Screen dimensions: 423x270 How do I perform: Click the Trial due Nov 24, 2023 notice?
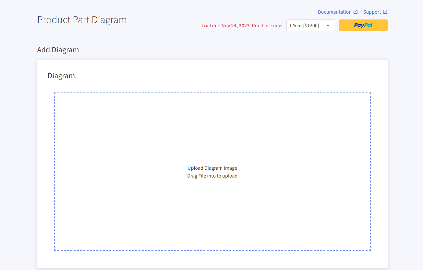tap(242, 26)
